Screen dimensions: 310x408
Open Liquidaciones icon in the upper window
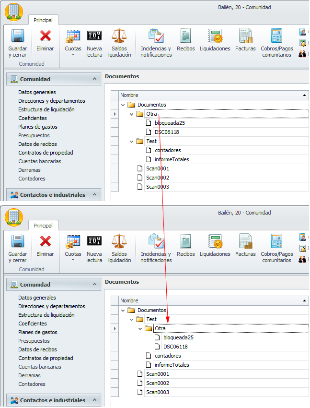[215, 36]
